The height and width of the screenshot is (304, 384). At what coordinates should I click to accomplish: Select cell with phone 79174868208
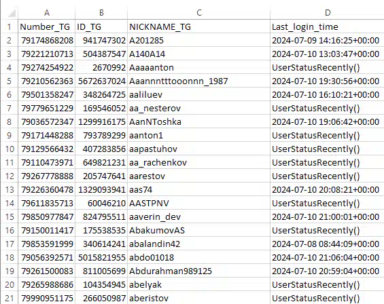(x=46, y=40)
